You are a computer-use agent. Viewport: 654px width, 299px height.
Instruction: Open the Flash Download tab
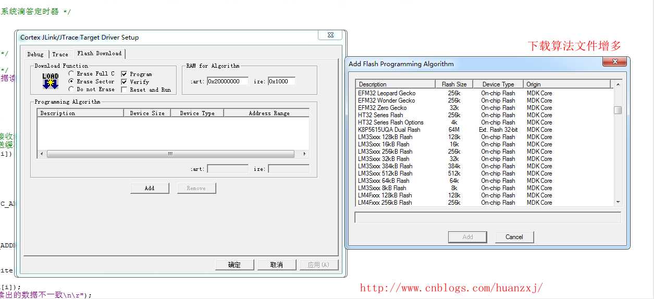(x=99, y=53)
